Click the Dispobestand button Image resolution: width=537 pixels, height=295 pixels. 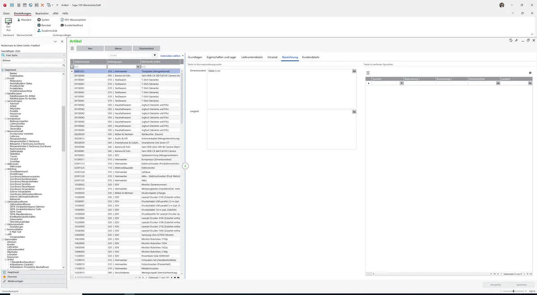click(146, 48)
